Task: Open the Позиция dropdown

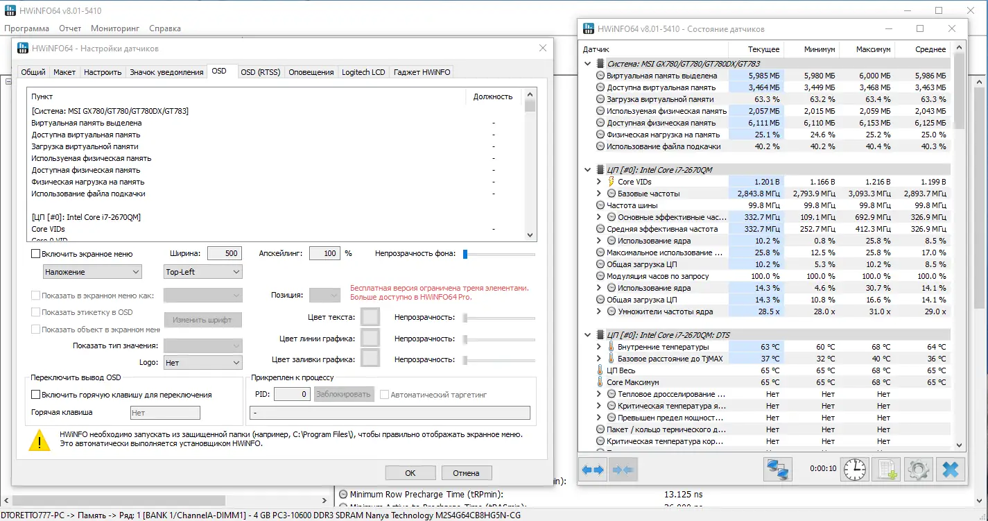Action: tap(324, 296)
